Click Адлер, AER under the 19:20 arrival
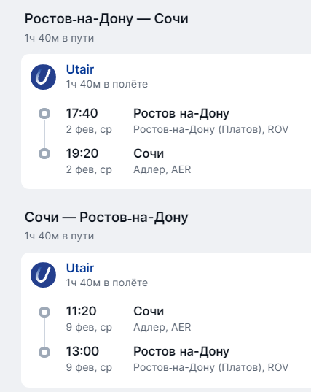Image resolution: width=311 pixels, height=392 pixels. tap(162, 169)
